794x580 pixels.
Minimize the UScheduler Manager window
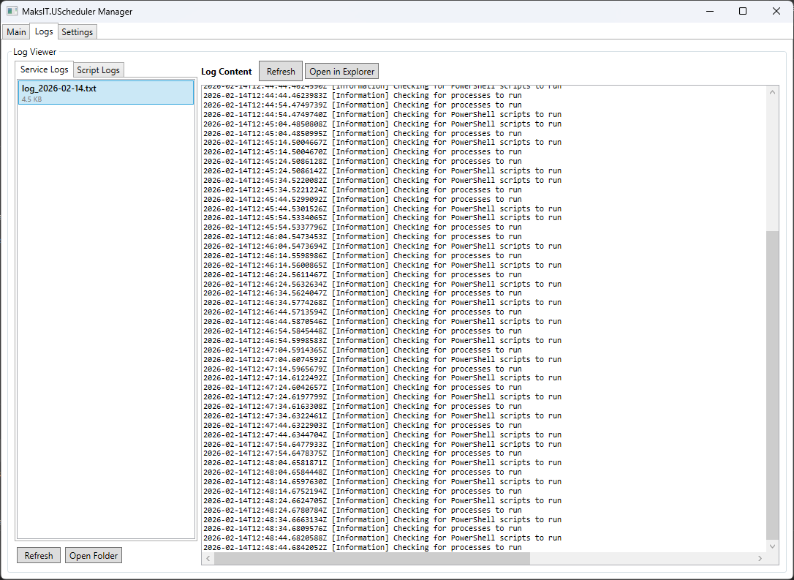[709, 11]
